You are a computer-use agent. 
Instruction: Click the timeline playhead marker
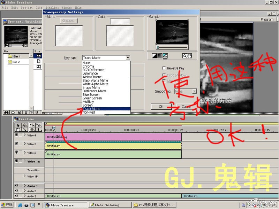tap(54, 128)
